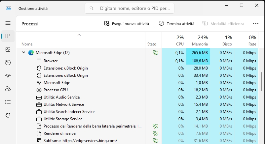This screenshot has width=265, height=144.
Task: Select Utilità: Network Service row
Action: point(137,104)
